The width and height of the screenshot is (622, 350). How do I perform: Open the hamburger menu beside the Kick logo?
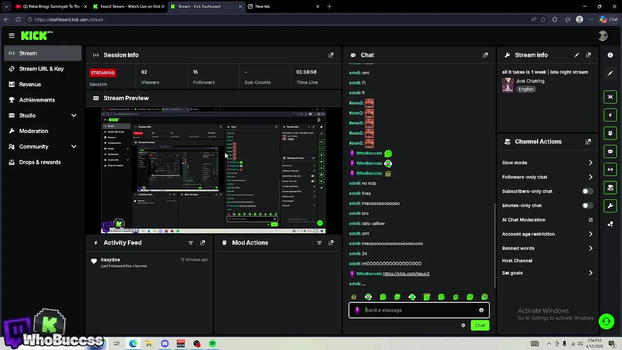coord(12,35)
